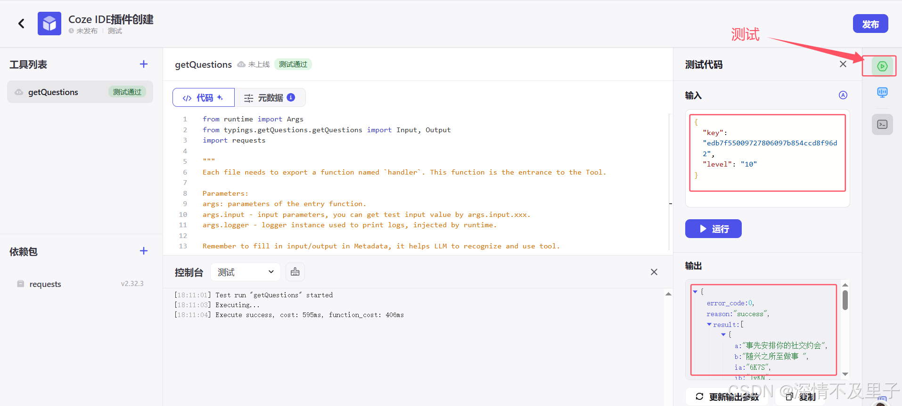902x406 pixels.
Task: Click 更新输出参数 update output button
Action: click(727, 397)
